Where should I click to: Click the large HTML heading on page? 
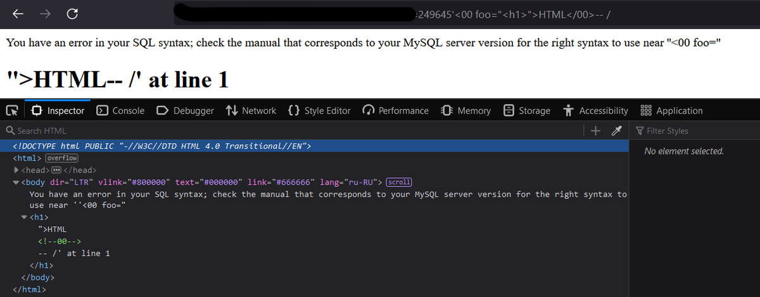(117, 79)
